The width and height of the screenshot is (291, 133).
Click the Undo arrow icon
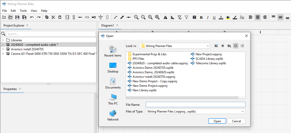click(32, 17)
